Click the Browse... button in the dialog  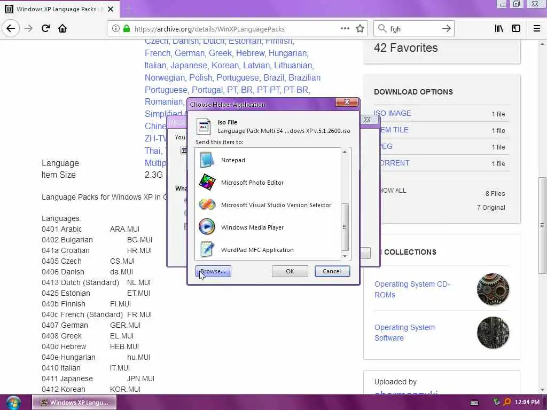(213, 271)
